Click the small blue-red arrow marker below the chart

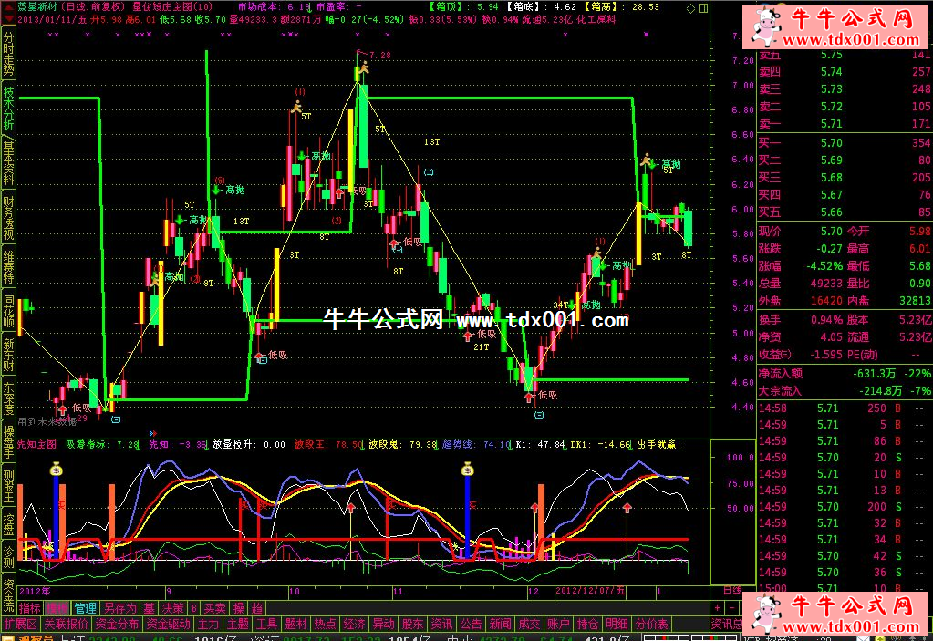point(153,433)
